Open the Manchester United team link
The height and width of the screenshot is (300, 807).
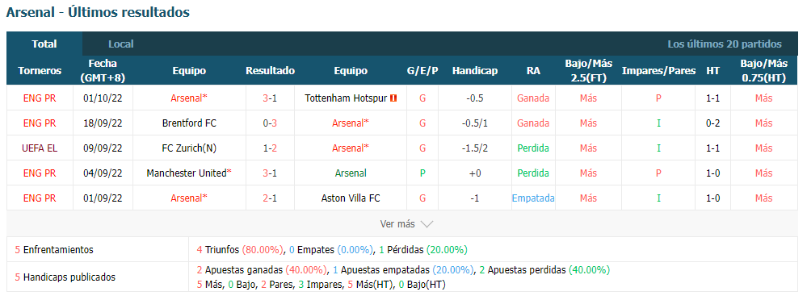coord(187,173)
